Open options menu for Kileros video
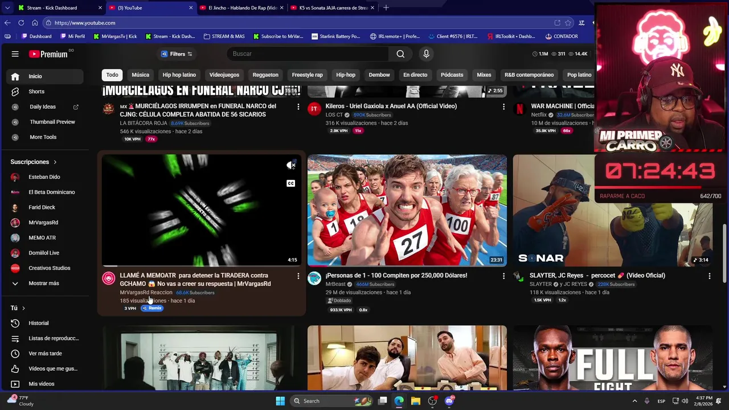The width and height of the screenshot is (729, 410). click(503, 107)
